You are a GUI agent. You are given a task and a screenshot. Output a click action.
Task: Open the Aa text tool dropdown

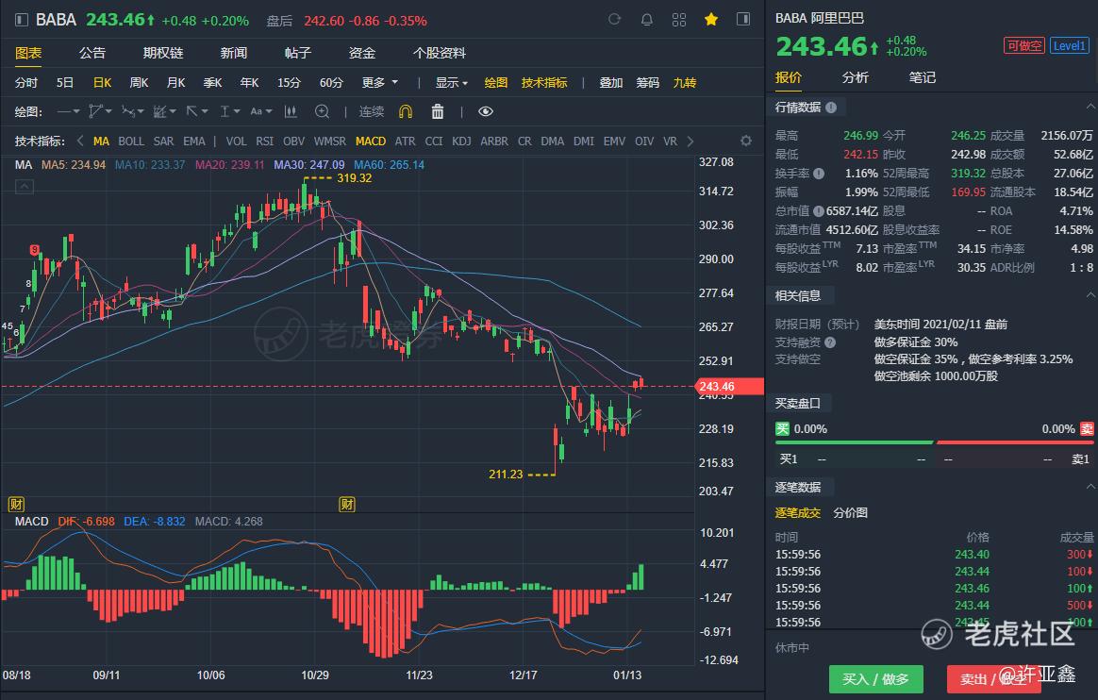point(261,111)
